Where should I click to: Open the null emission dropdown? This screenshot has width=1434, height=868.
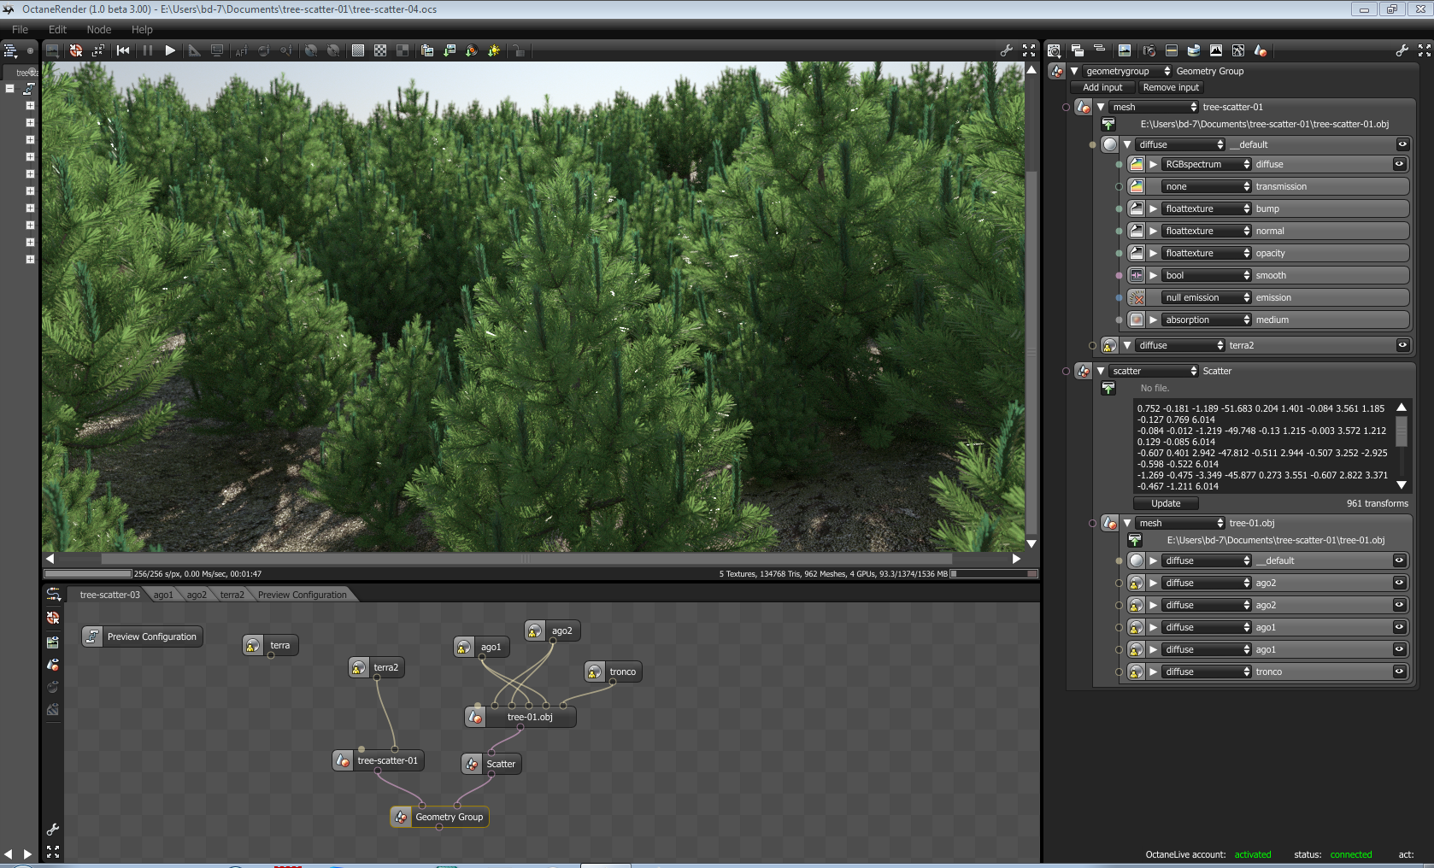point(1207,297)
